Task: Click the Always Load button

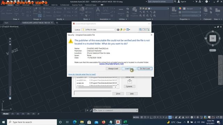Action: click(x=113, y=69)
